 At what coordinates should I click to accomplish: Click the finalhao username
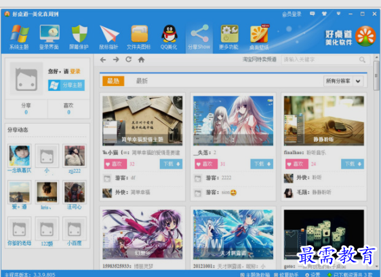click(294, 153)
